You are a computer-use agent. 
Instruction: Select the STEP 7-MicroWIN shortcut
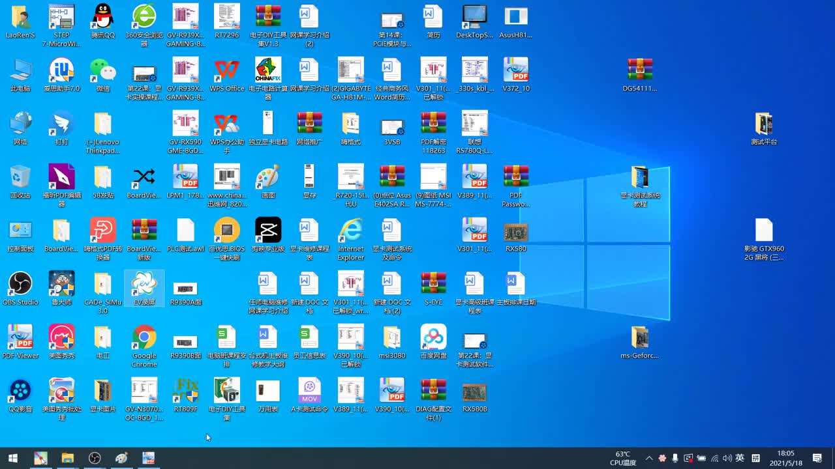click(x=61, y=25)
